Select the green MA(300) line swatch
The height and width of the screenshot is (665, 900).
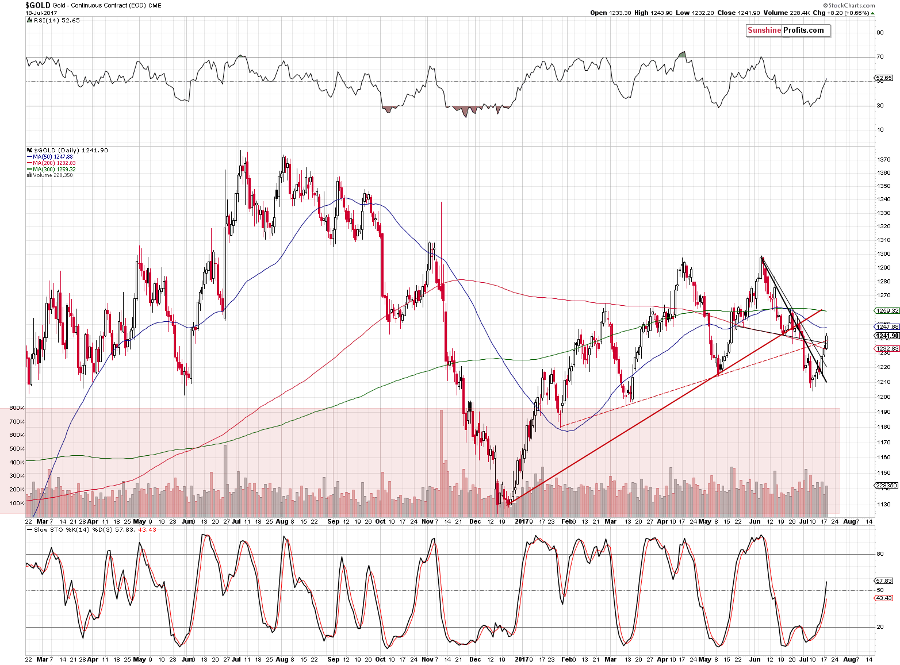coord(29,170)
